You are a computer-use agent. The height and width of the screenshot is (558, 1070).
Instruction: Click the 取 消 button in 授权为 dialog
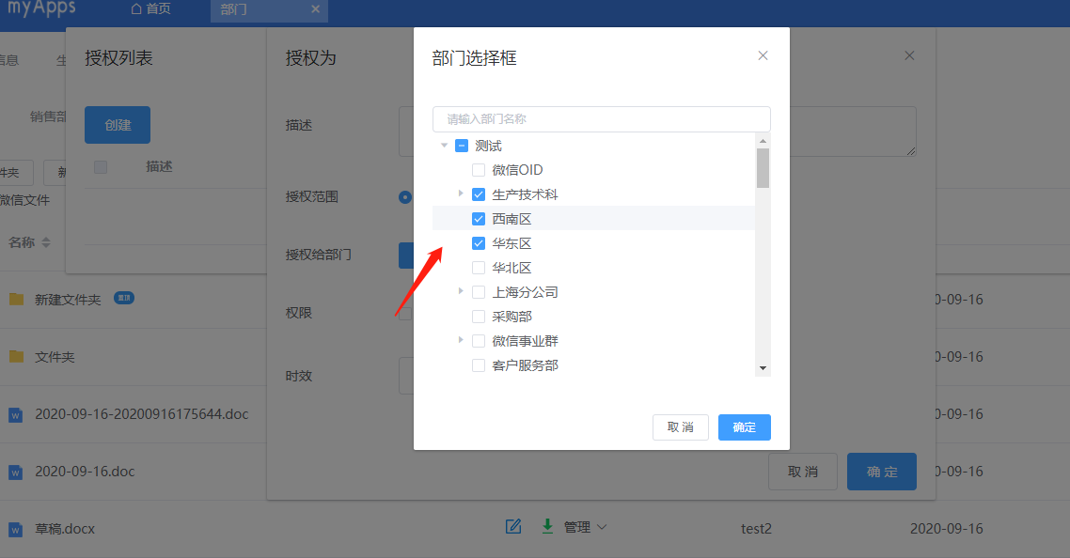[803, 472]
